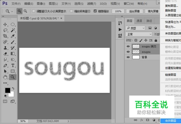This screenshot has width=181, height=124.
Task: Toggle lock image pixels brush icon
Action: pyautogui.click(x=141, y=40)
